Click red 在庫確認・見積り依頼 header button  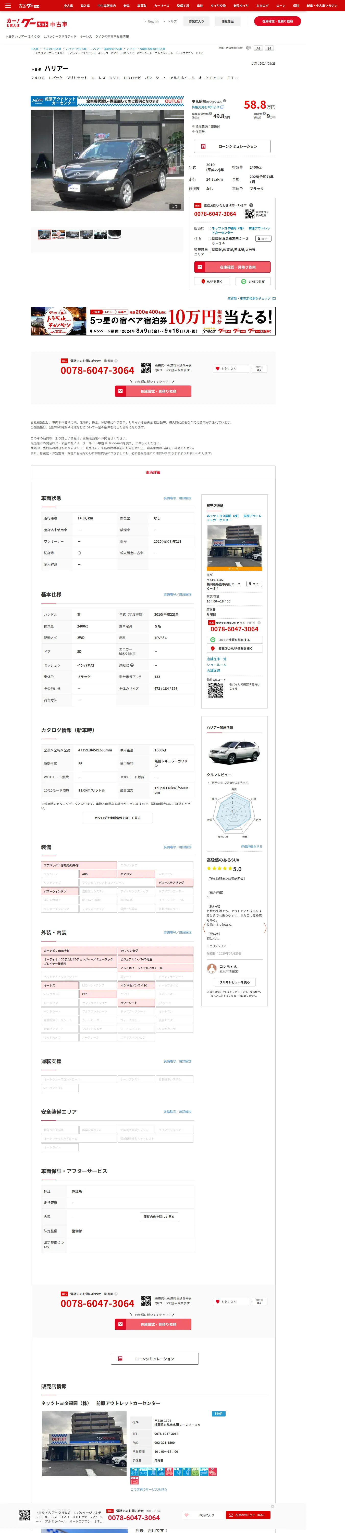(x=277, y=21)
